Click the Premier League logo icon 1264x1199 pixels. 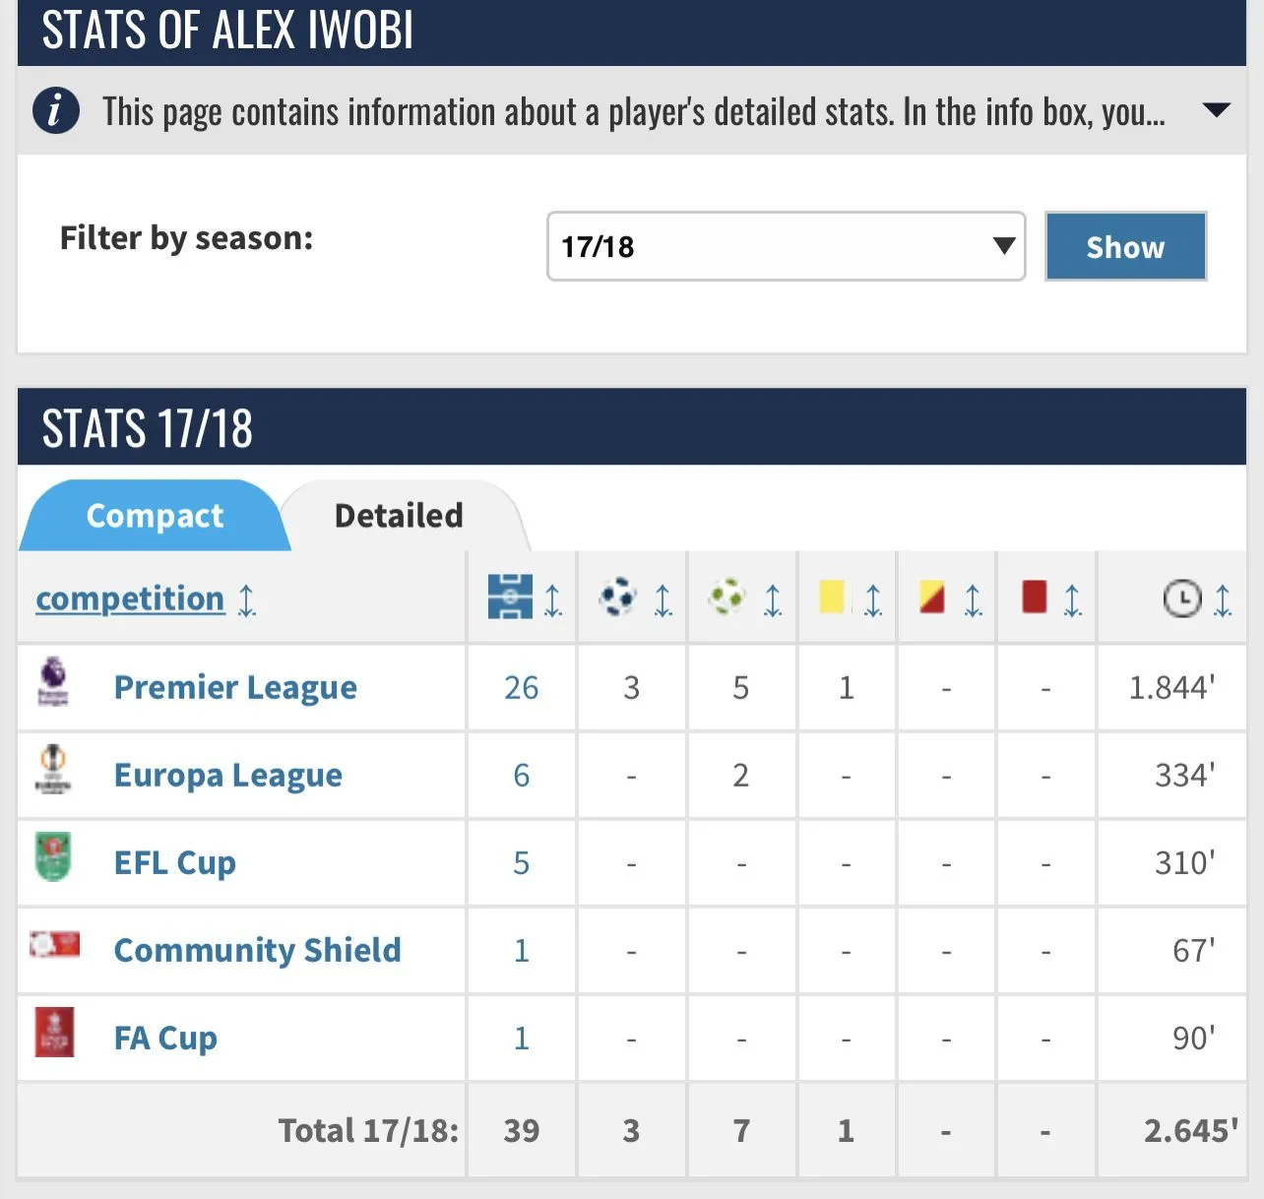pyautogui.click(x=53, y=681)
